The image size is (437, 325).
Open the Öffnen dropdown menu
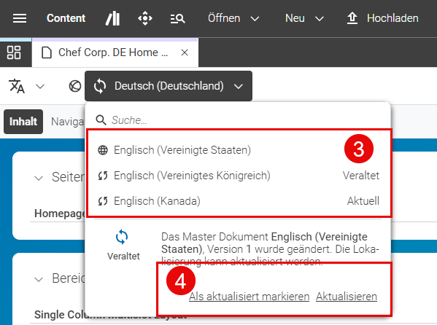pos(233,18)
